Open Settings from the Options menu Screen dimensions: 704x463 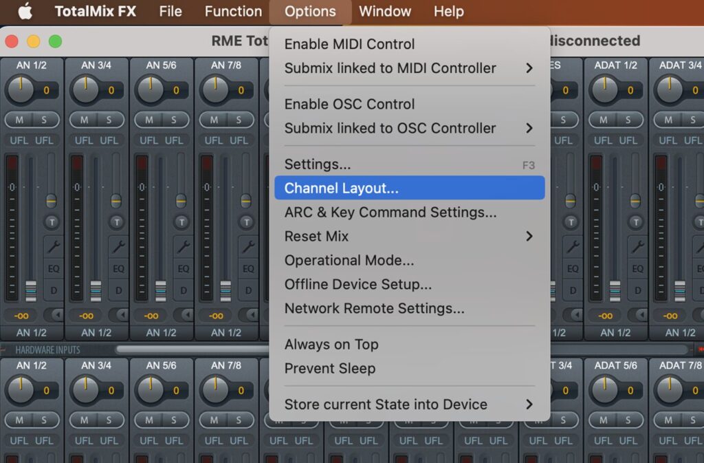click(x=317, y=164)
